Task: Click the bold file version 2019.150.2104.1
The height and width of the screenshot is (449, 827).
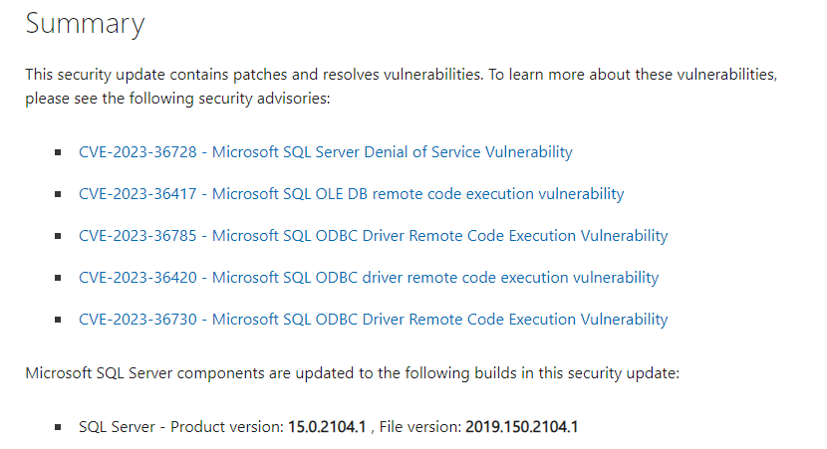Action: pos(522,427)
